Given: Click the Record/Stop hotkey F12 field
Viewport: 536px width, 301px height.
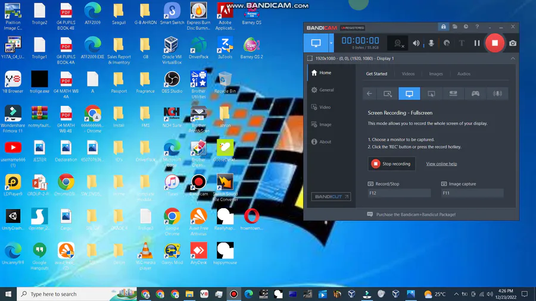Looking at the screenshot, I should click(x=399, y=193).
